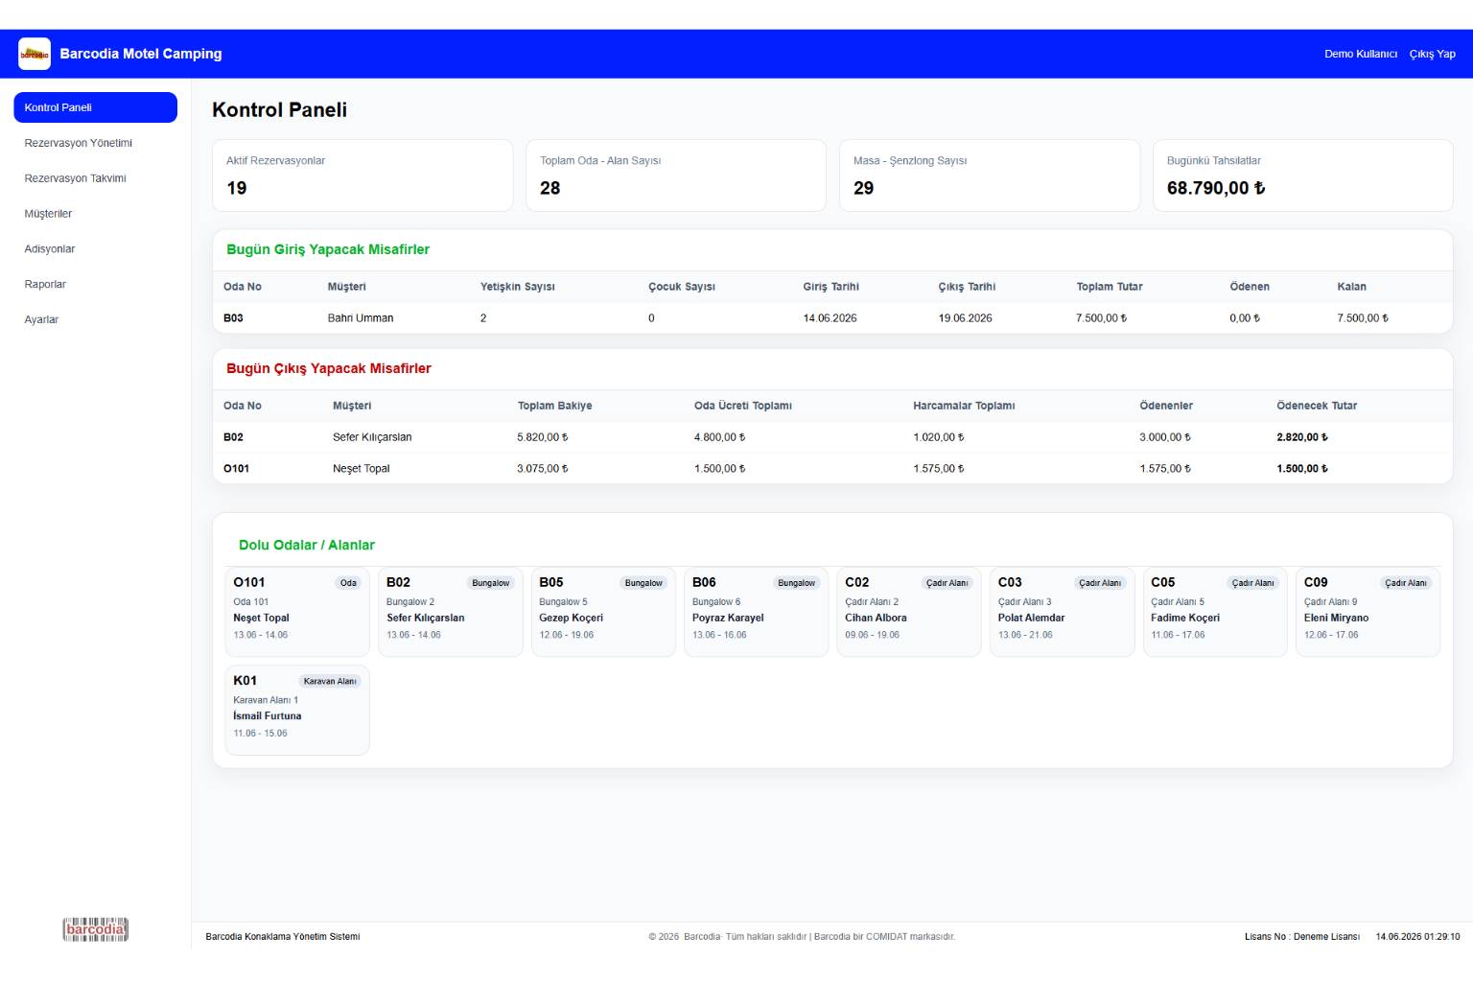Open the B06 Poyraz Karayel card
The width and height of the screenshot is (1473, 982).
coord(757,612)
